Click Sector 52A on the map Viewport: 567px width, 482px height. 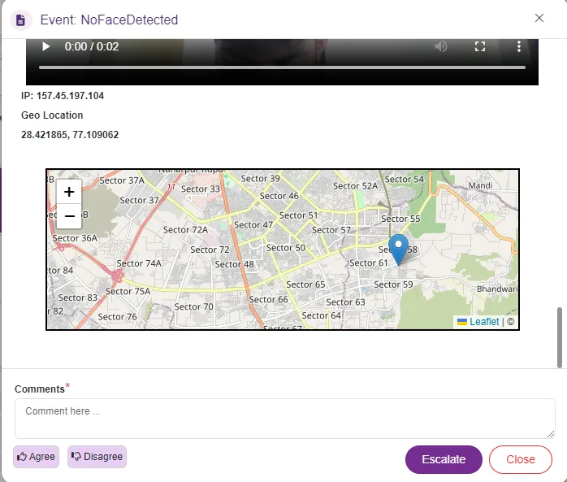[355, 186]
